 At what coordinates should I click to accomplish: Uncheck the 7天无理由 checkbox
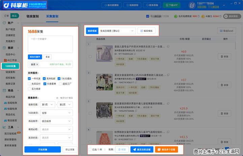click(59, 79)
